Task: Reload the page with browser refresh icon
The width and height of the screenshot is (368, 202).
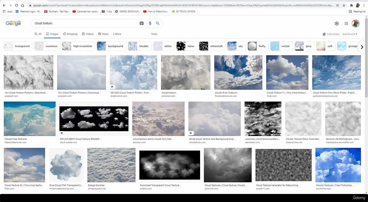Action: (16, 5)
